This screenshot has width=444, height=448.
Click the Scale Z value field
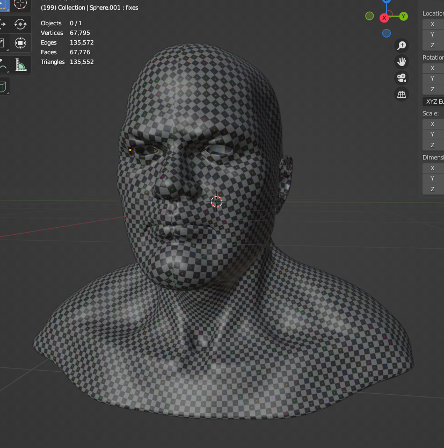(434, 145)
